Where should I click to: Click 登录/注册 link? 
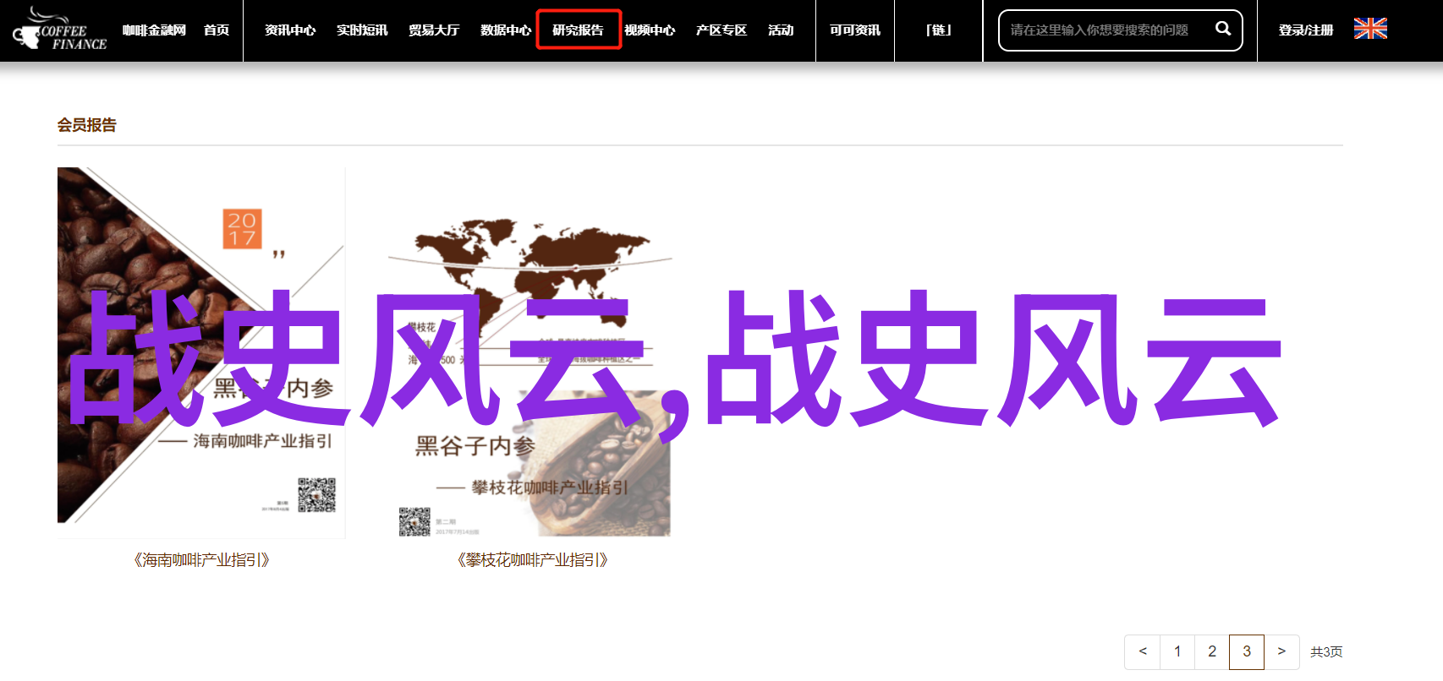click(1305, 30)
